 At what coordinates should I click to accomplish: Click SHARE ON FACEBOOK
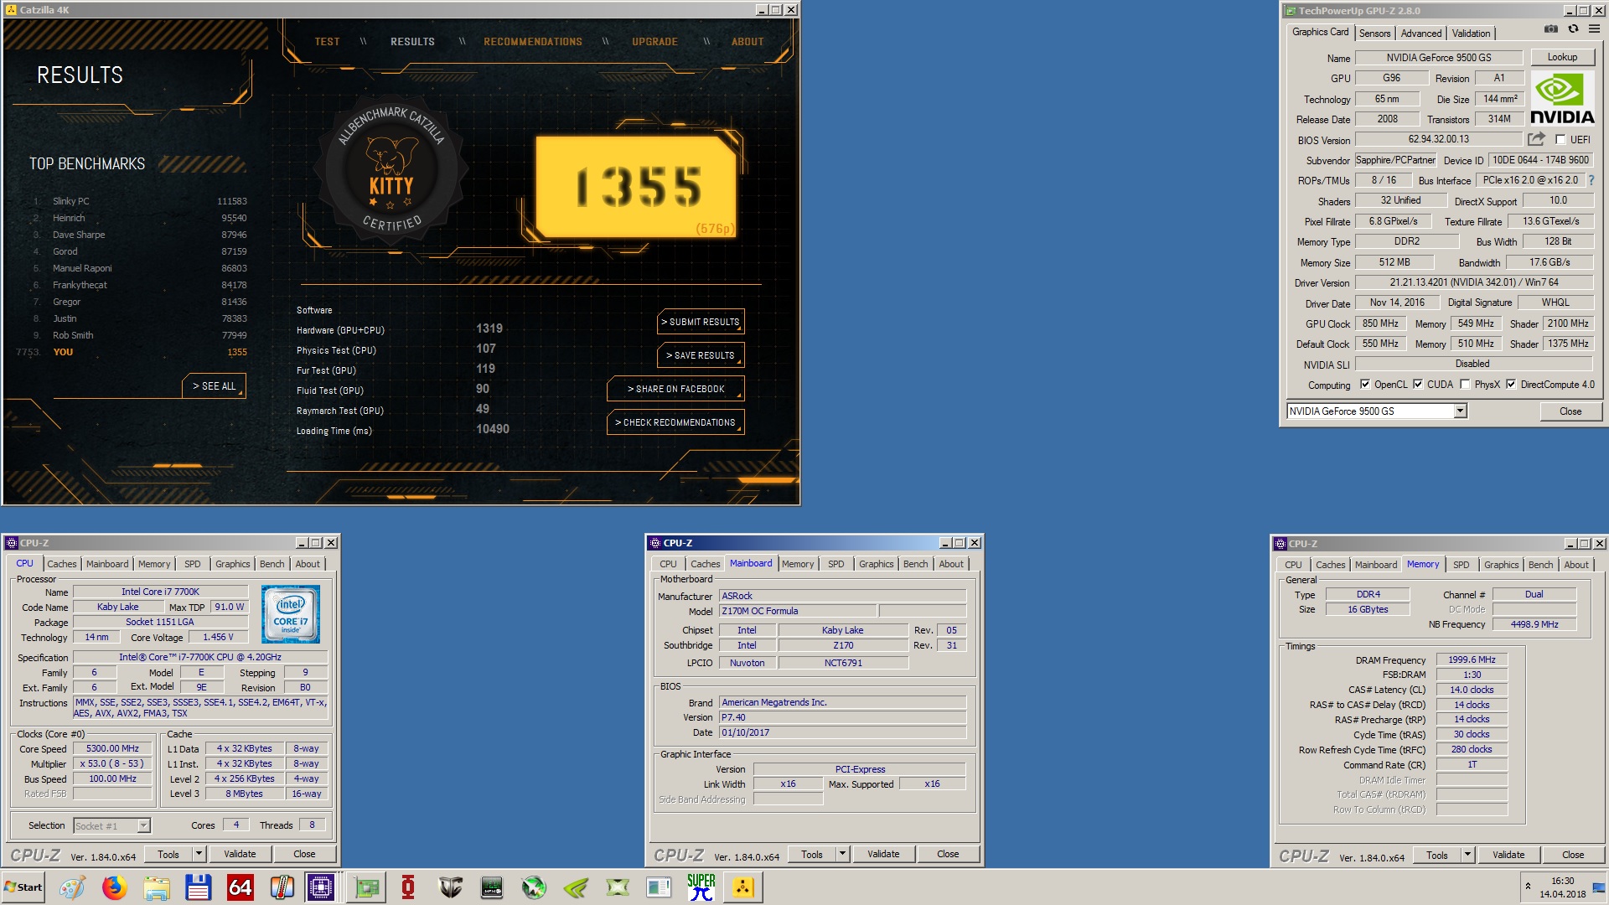pyautogui.click(x=675, y=389)
